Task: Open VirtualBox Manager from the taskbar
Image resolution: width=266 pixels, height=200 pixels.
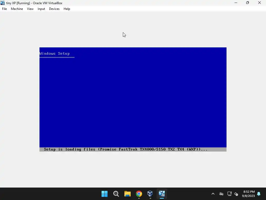Action: (150, 194)
